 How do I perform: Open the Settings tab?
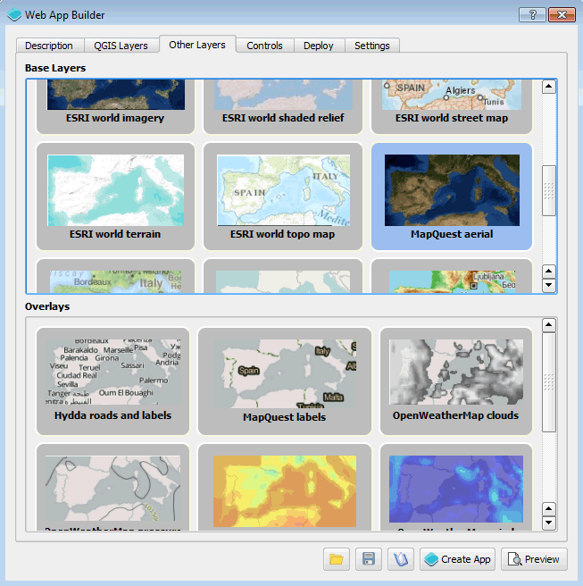point(371,46)
